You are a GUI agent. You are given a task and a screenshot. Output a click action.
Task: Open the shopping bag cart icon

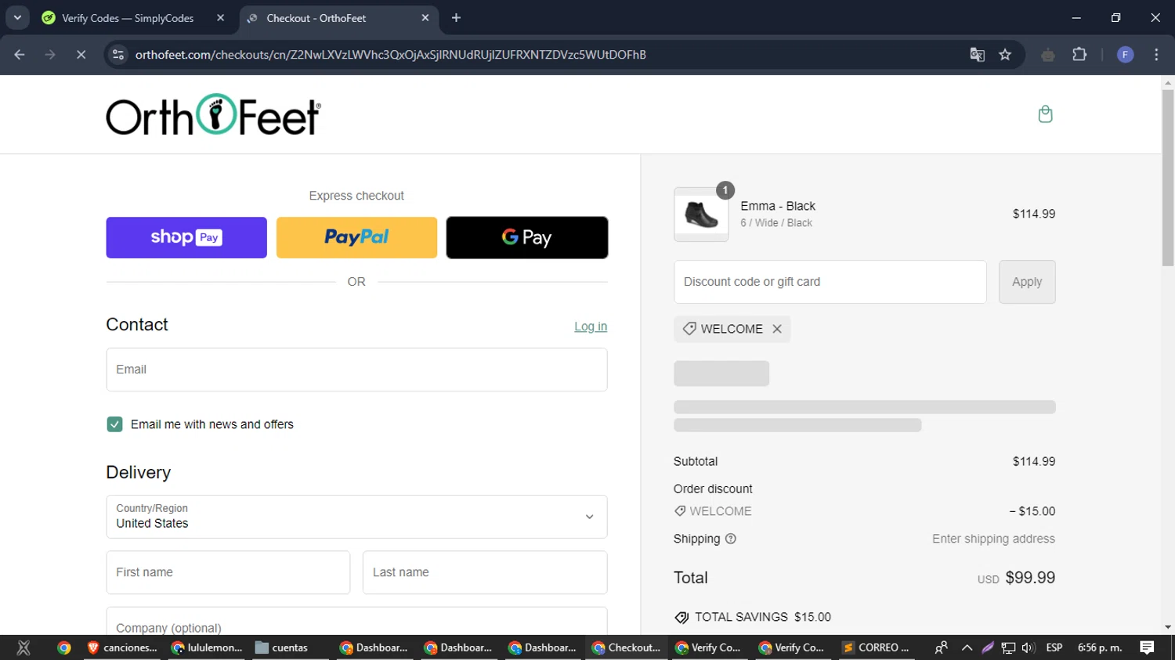coord(1045,114)
